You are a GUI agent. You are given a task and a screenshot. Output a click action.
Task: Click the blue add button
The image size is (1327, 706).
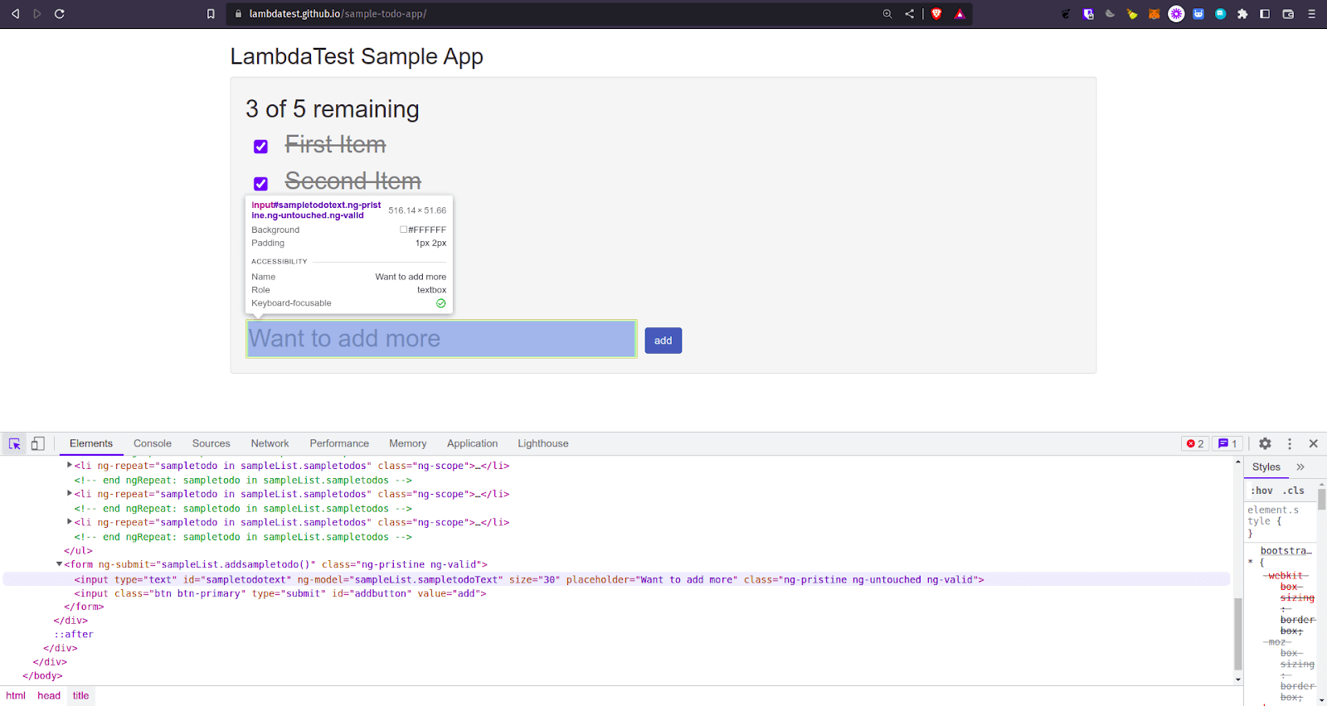pos(663,341)
